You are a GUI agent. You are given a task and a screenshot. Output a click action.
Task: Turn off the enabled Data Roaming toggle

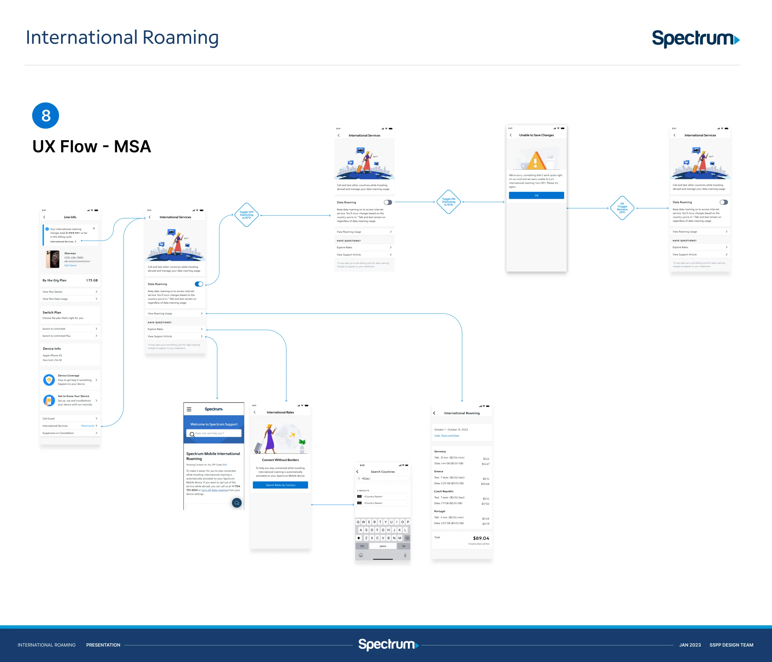click(x=199, y=284)
